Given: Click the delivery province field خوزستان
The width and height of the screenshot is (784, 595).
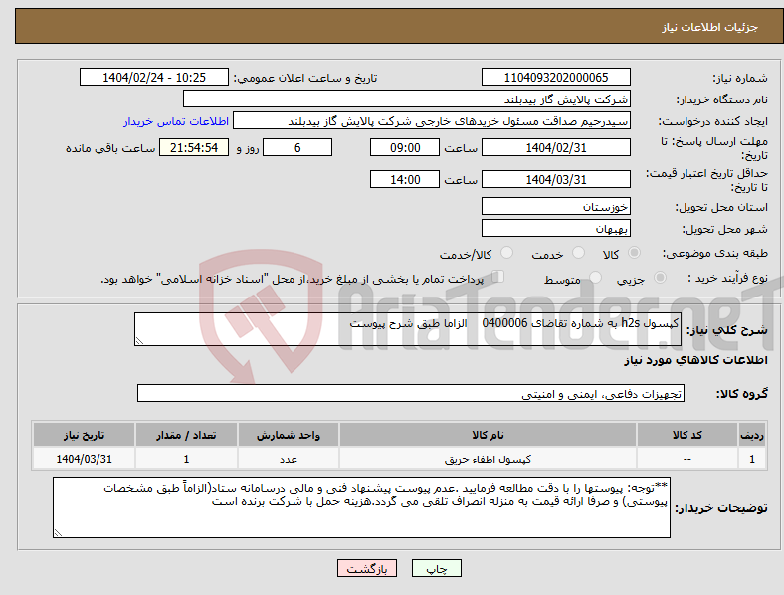Looking at the screenshot, I should tap(555, 206).
